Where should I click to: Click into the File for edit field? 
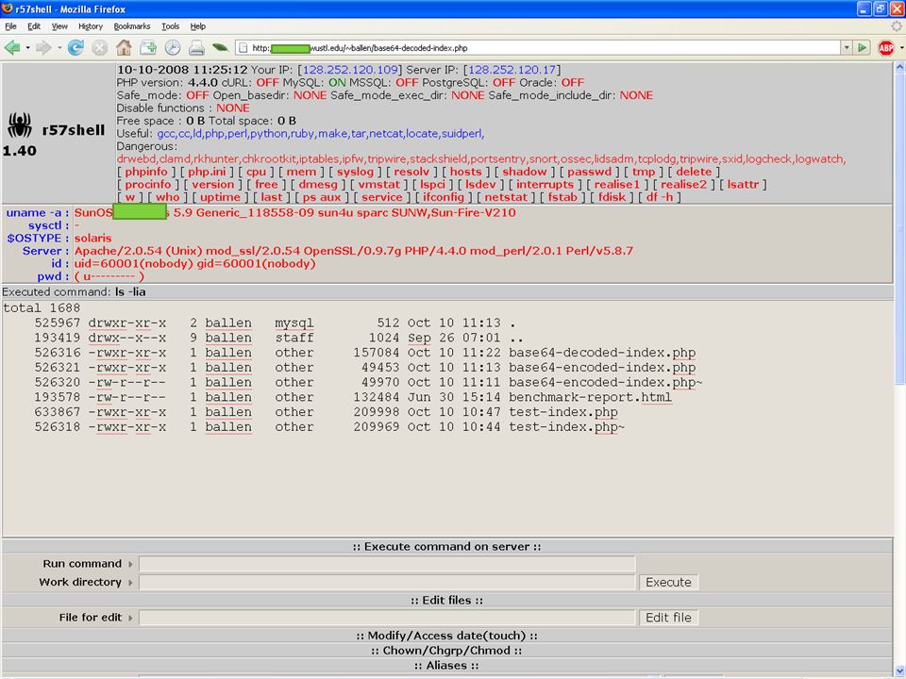tap(387, 617)
